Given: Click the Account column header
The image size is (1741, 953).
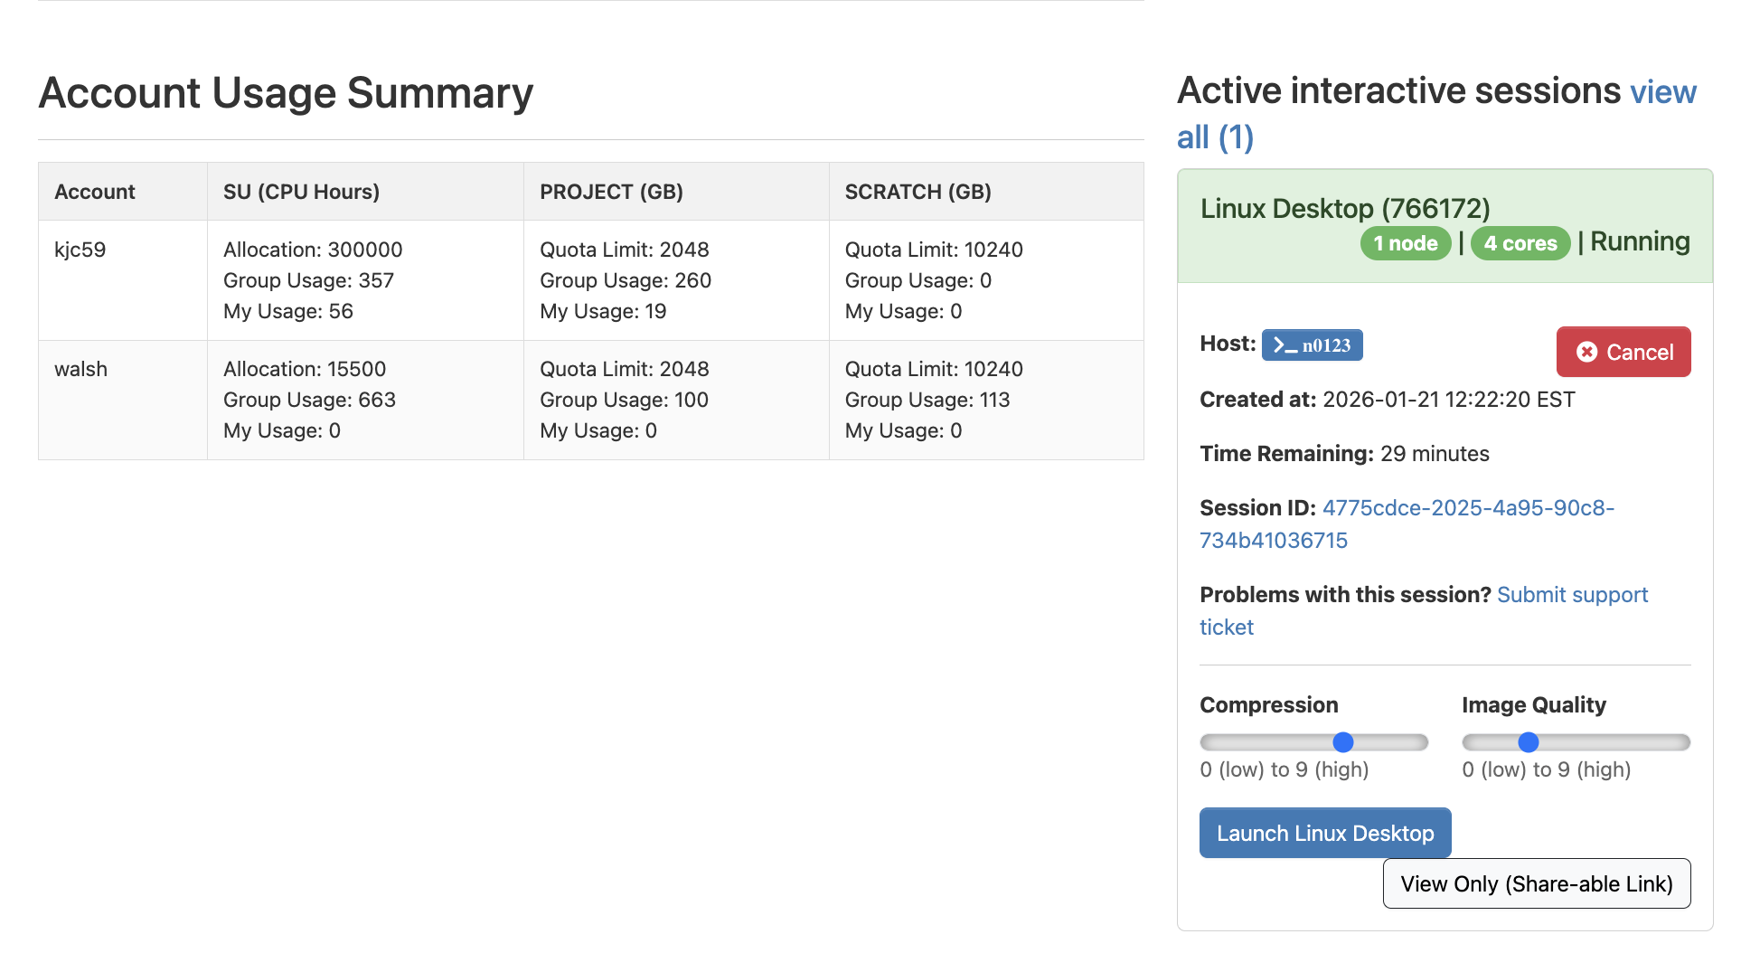Looking at the screenshot, I should point(94,191).
